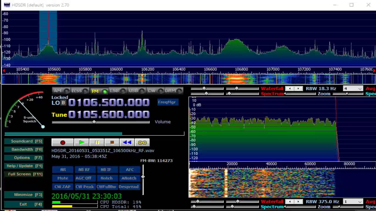376x211 pixels.
Task: Choose CW demodulation mode
Action: [155, 91]
